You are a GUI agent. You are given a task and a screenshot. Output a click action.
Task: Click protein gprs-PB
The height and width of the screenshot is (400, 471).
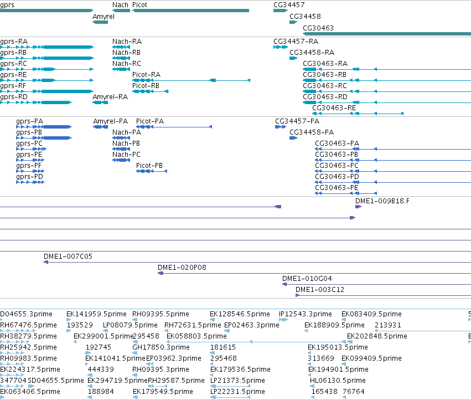(44, 138)
